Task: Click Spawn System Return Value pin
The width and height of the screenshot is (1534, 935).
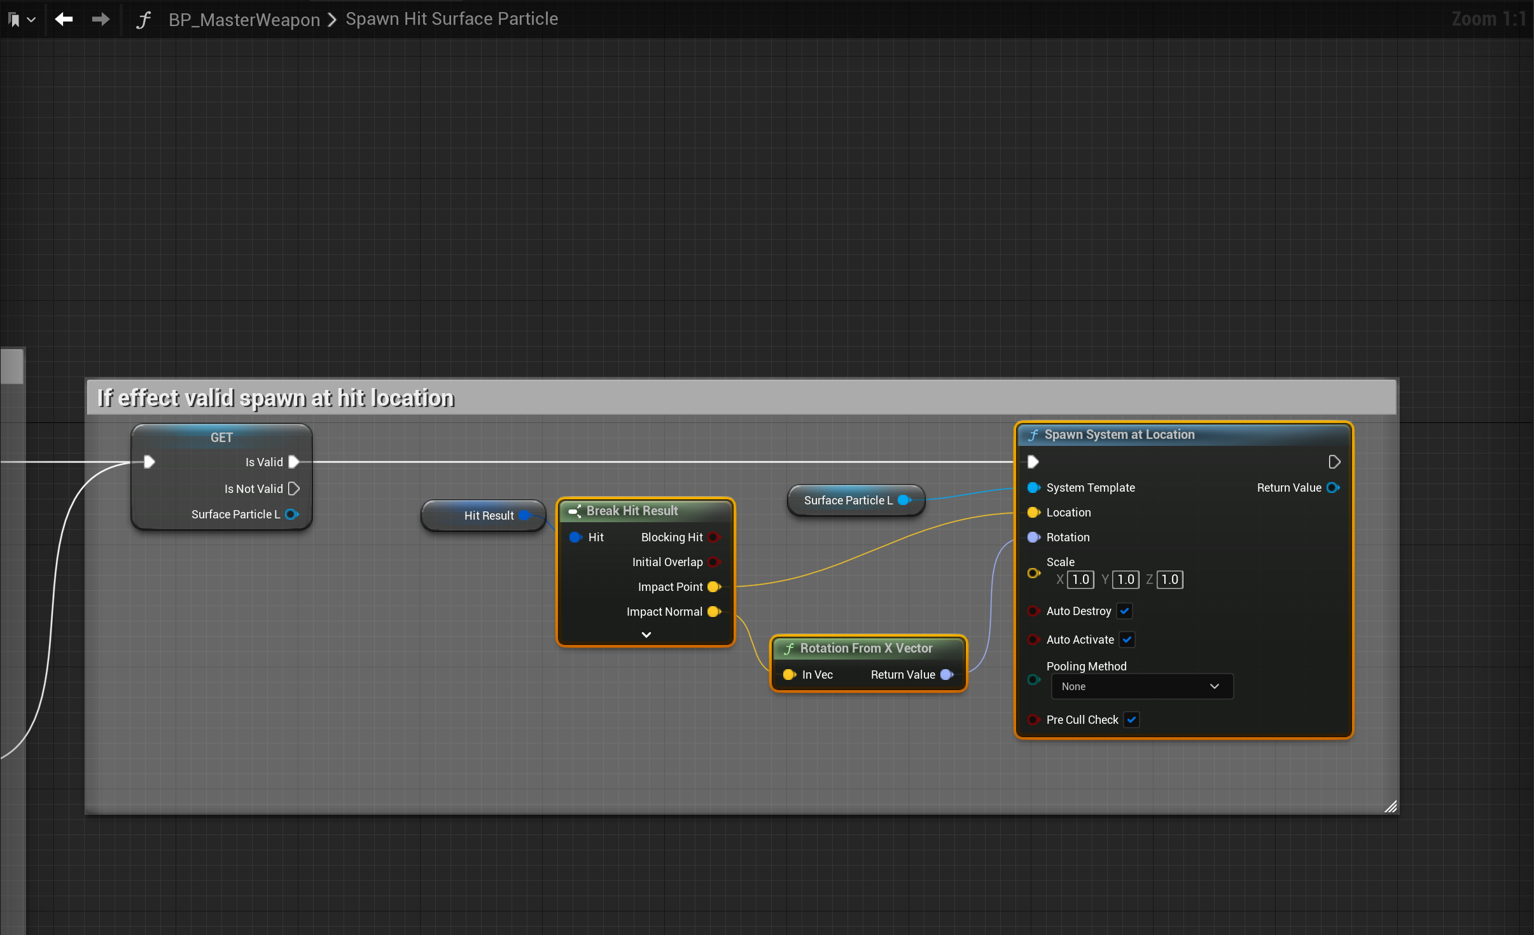Action: [x=1333, y=487]
